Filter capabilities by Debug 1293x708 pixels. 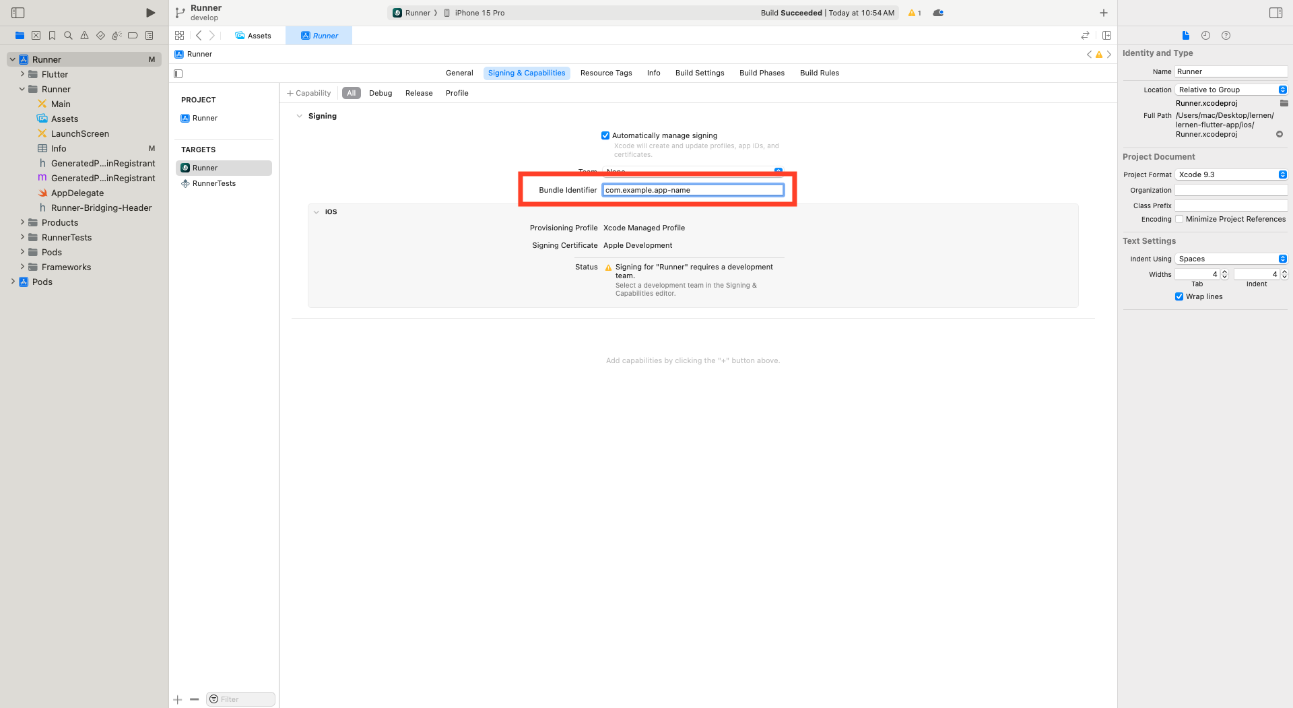(x=380, y=93)
